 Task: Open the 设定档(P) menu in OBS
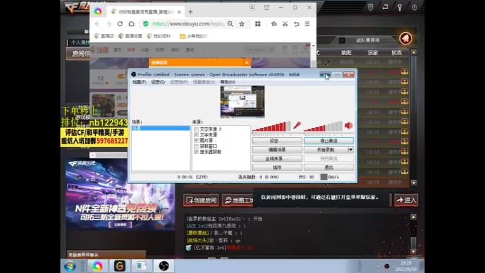pos(179,82)
